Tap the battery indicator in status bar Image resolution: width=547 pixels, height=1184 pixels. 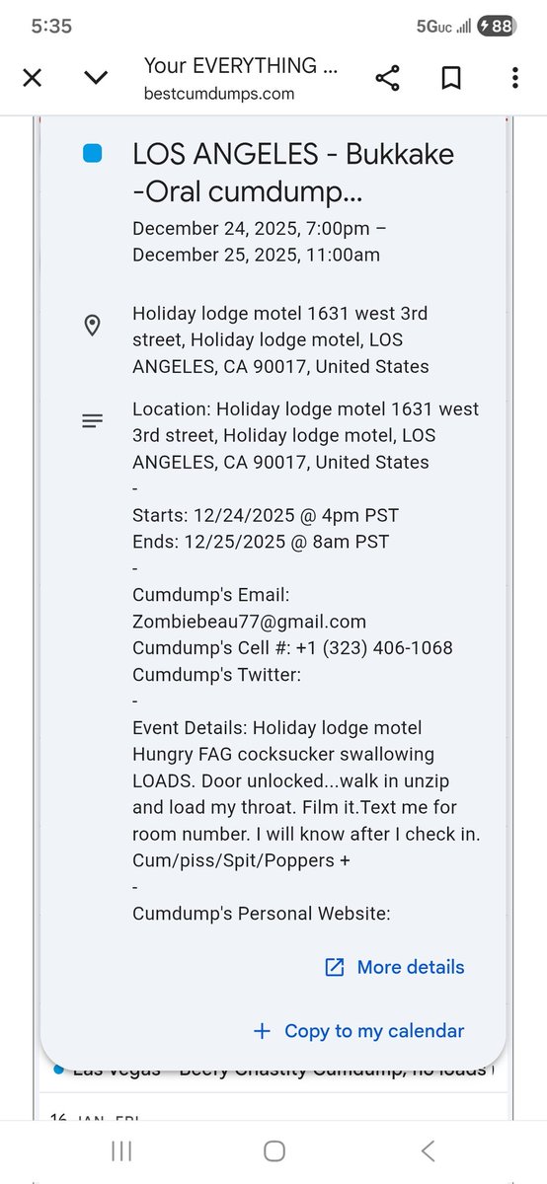[x=496, y=27]
